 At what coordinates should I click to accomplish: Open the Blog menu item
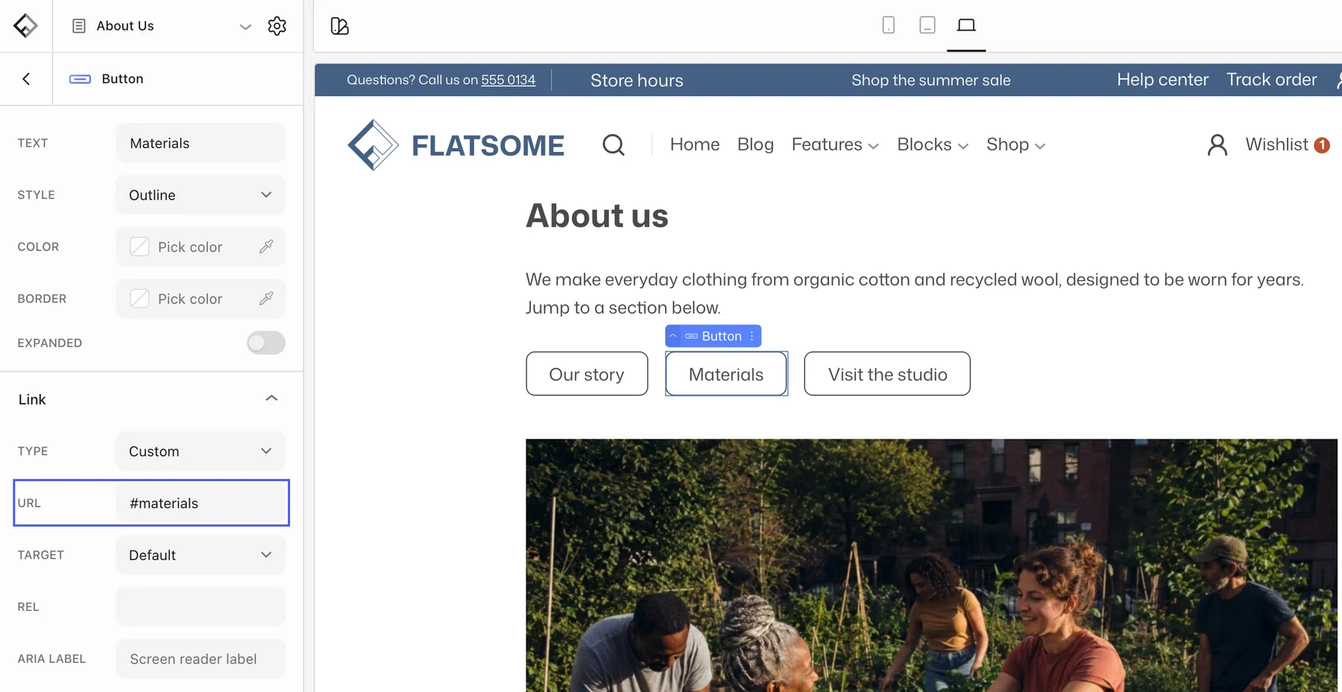coord(755,145)
